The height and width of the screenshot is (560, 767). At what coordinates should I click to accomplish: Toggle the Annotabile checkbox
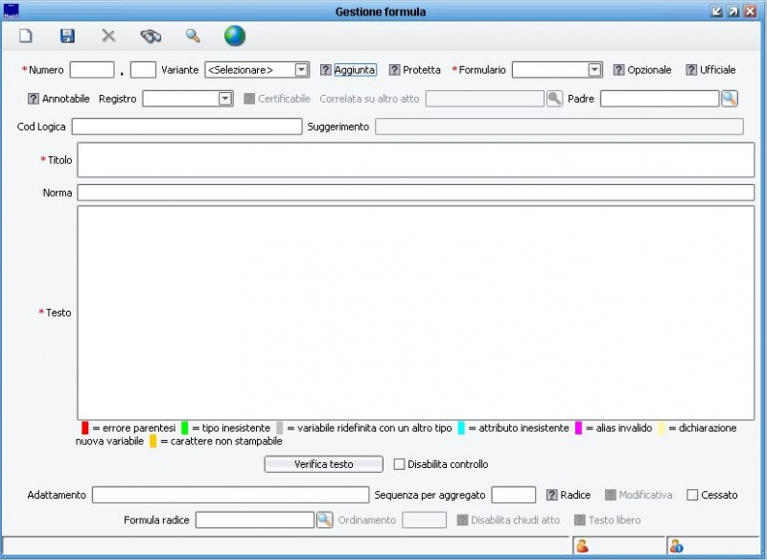(33, 99)
